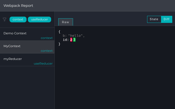Switch the view to Diff
Viewport: 175px width, 109px height.
[x=167, y=19]
